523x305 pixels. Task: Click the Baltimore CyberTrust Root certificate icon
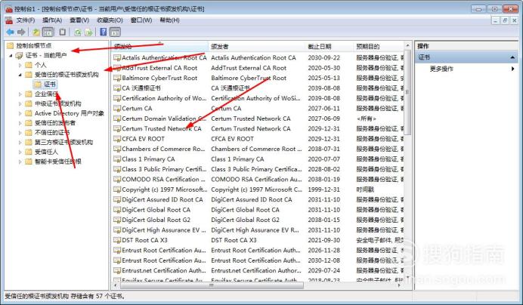[x=116, y=78]
